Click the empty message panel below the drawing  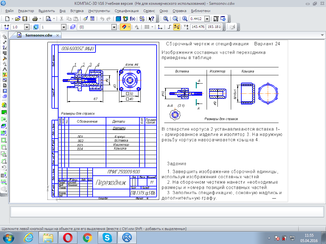click(167, 212)
